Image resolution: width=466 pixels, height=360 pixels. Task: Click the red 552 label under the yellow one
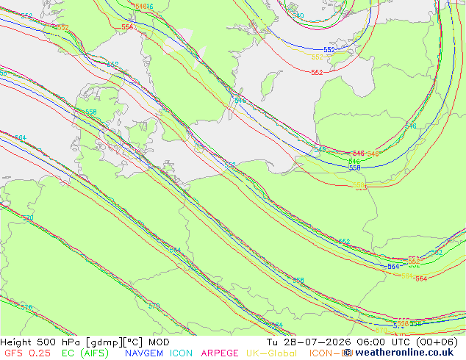click(317, 72)
